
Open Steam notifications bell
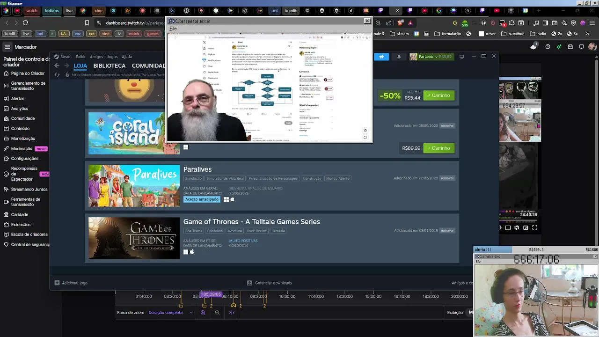(399, 57)
